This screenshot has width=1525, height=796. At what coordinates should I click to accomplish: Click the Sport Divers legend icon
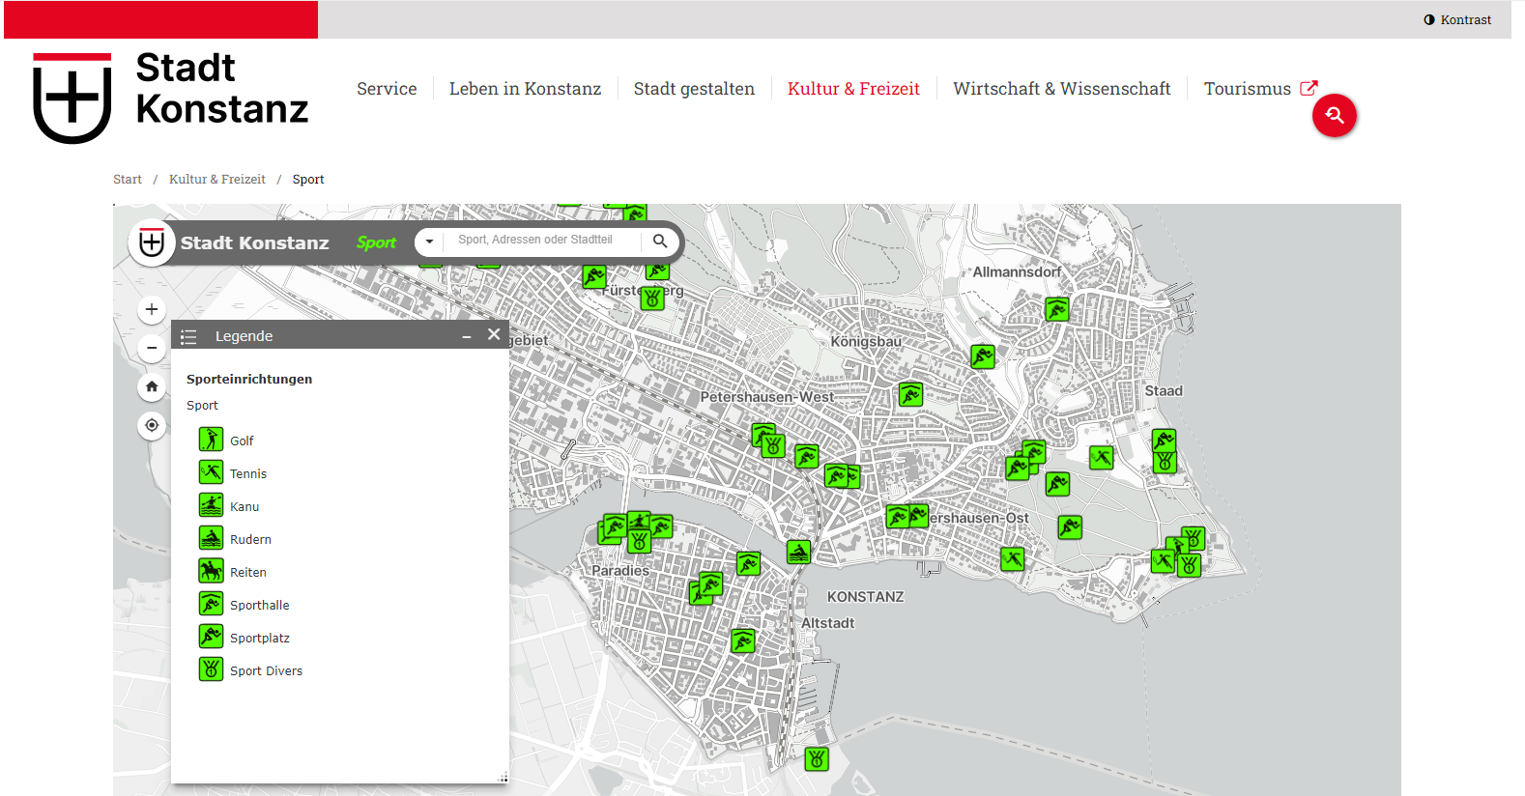211,669
